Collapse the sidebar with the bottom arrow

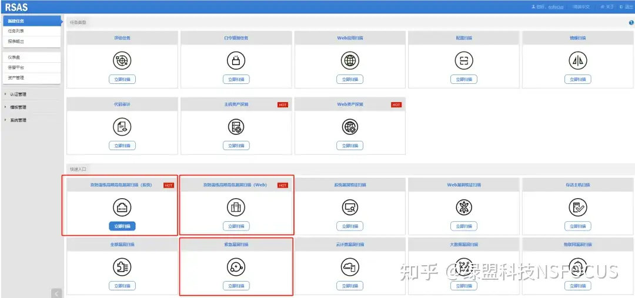coord(56,293)
